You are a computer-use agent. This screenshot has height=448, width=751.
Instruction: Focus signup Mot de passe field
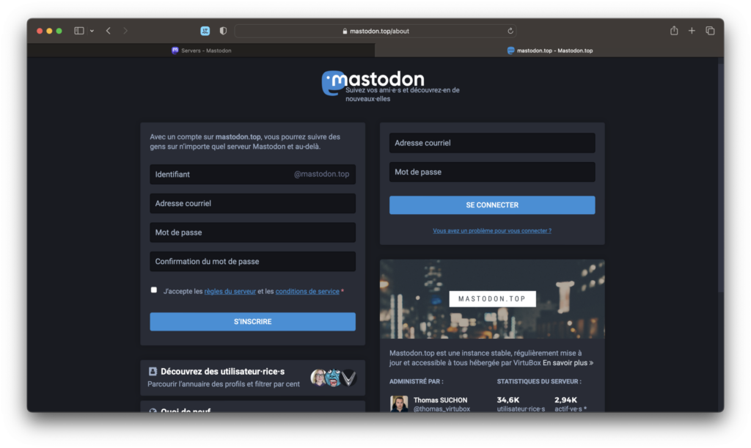tap(252, 232)
